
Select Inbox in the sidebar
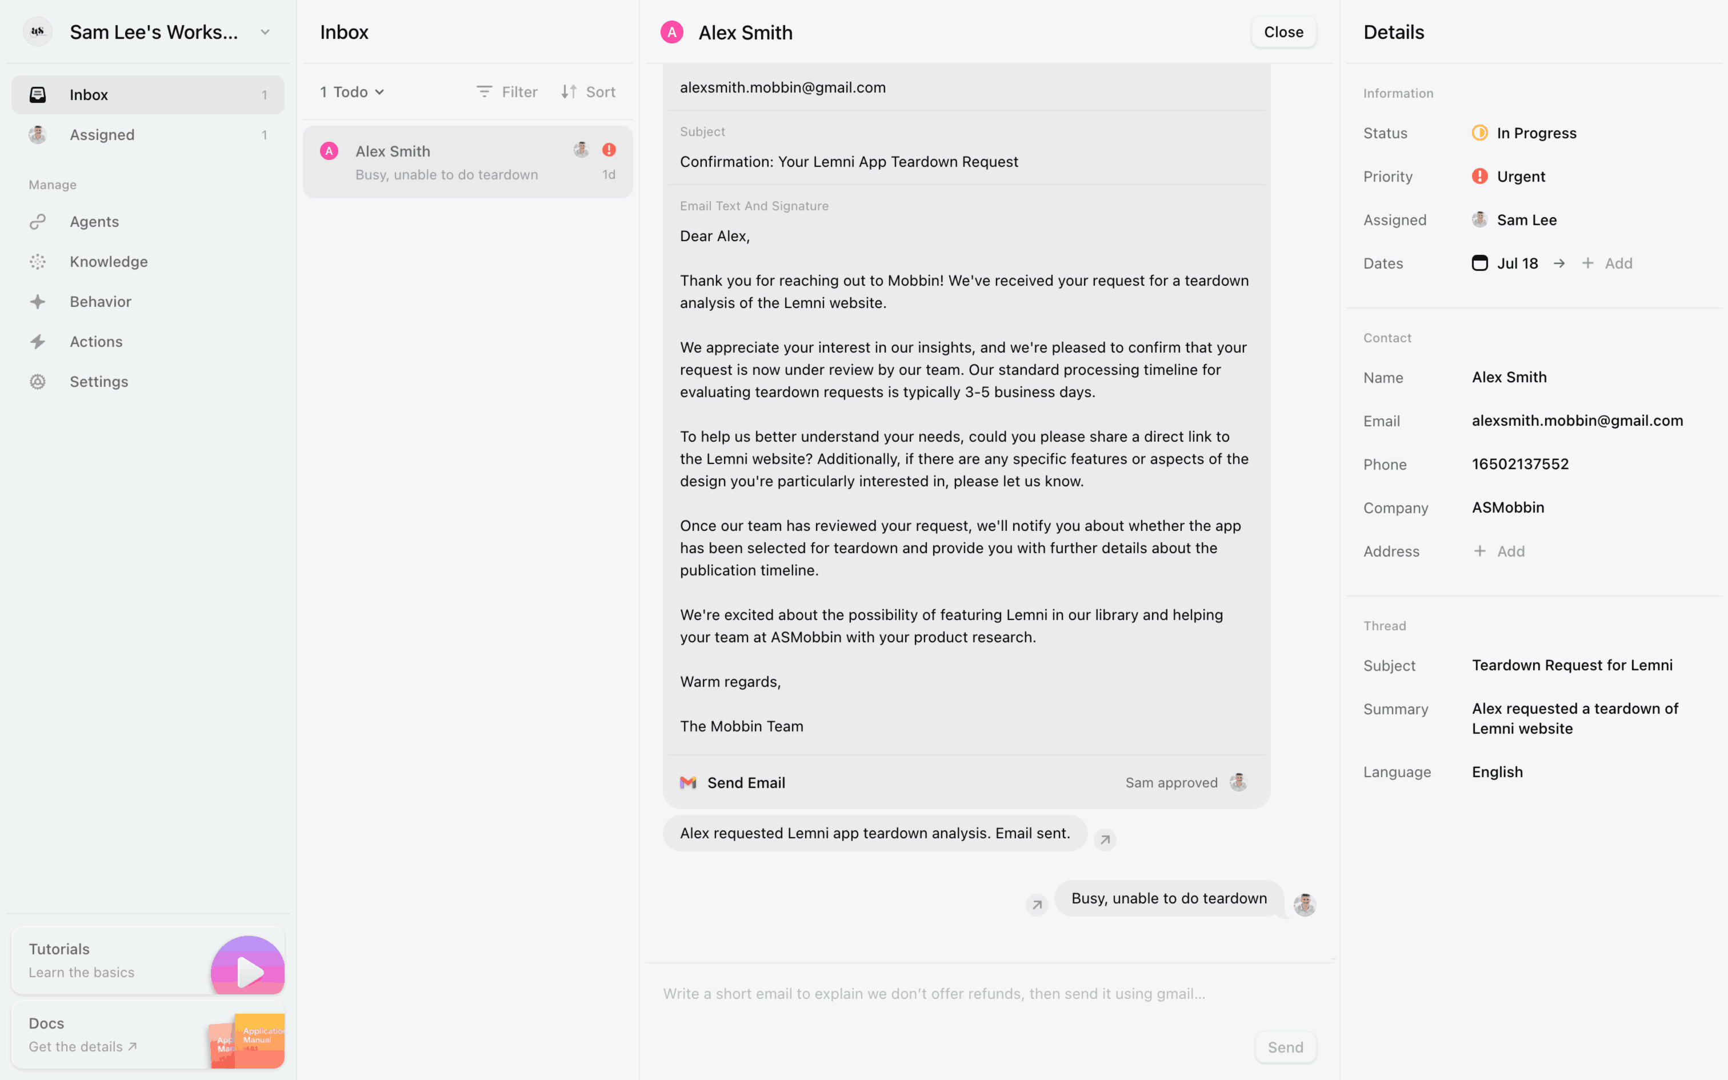(x=89, y=95)
